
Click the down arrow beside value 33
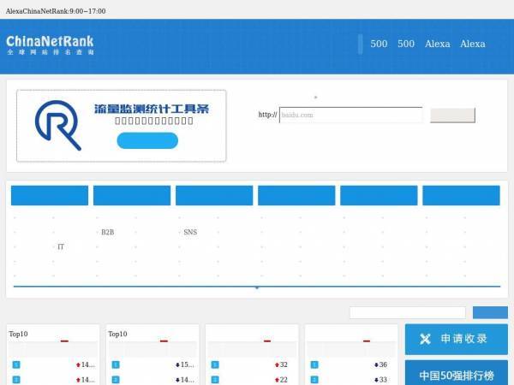[x=376, y=380]
